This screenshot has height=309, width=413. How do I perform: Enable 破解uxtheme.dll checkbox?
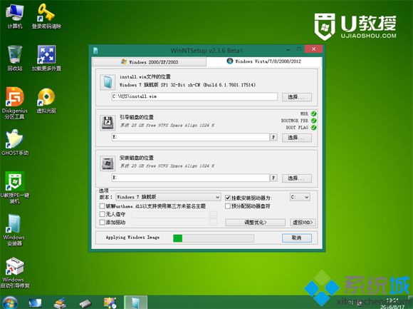coord(103,206)
